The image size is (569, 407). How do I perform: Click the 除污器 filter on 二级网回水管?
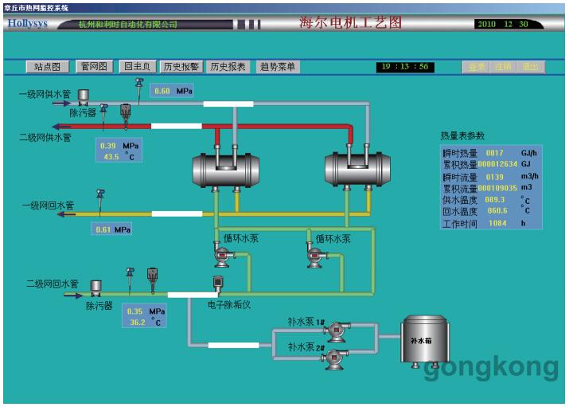[95, 288]
